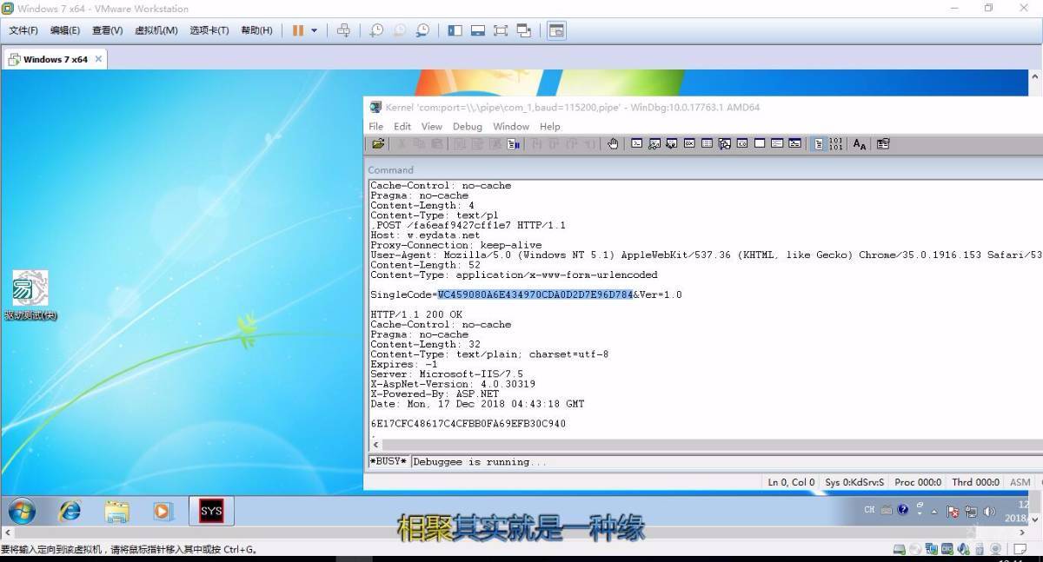Open the Call Stack window toolbar icon
This screenshot has width=1043, height=562.
tap(724, 144)
